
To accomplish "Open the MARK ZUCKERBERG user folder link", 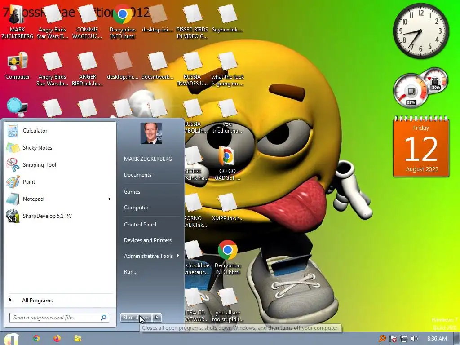I will click(x=148, y=159).
